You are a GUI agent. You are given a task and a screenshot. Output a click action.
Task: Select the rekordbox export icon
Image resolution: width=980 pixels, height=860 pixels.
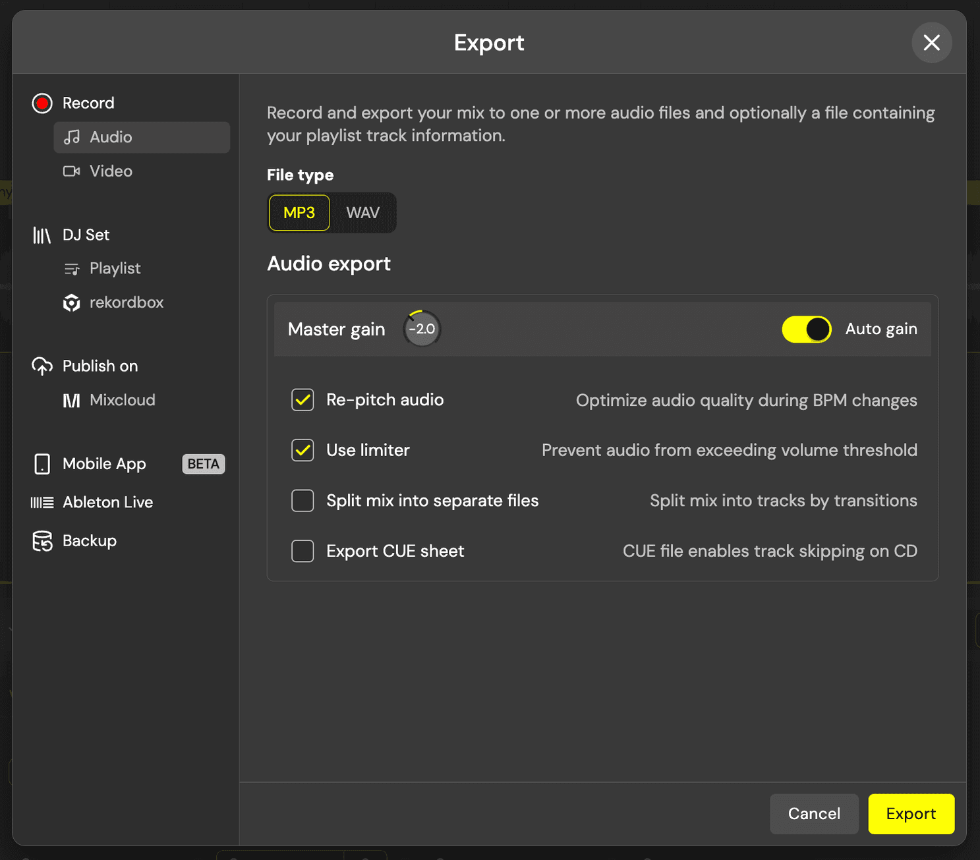[71, 303]
